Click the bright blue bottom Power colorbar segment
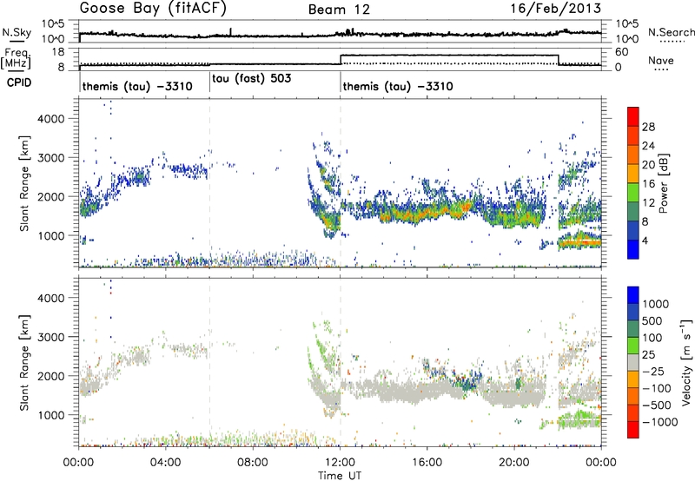 coord(633,249)
